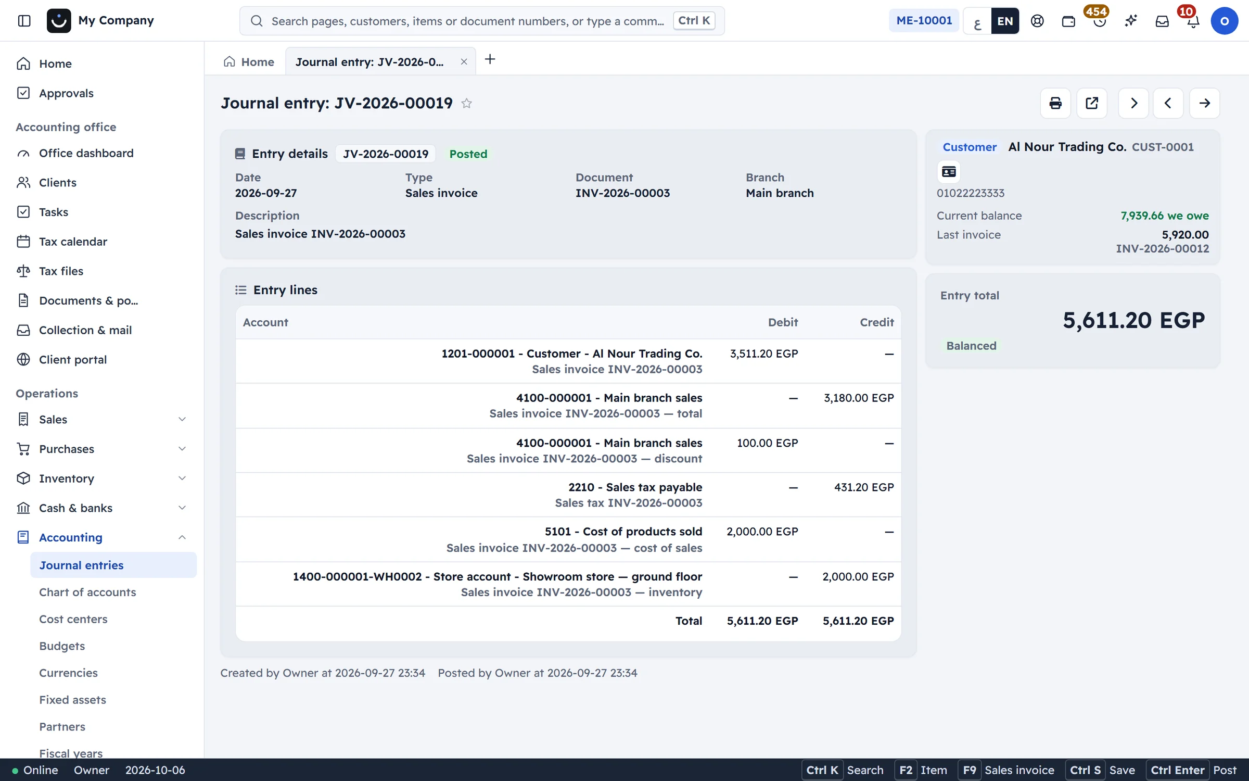This screenshot has width=1249, height=781.
Task: Open the user avatar menu
Action: click(x=1225, y=21)
